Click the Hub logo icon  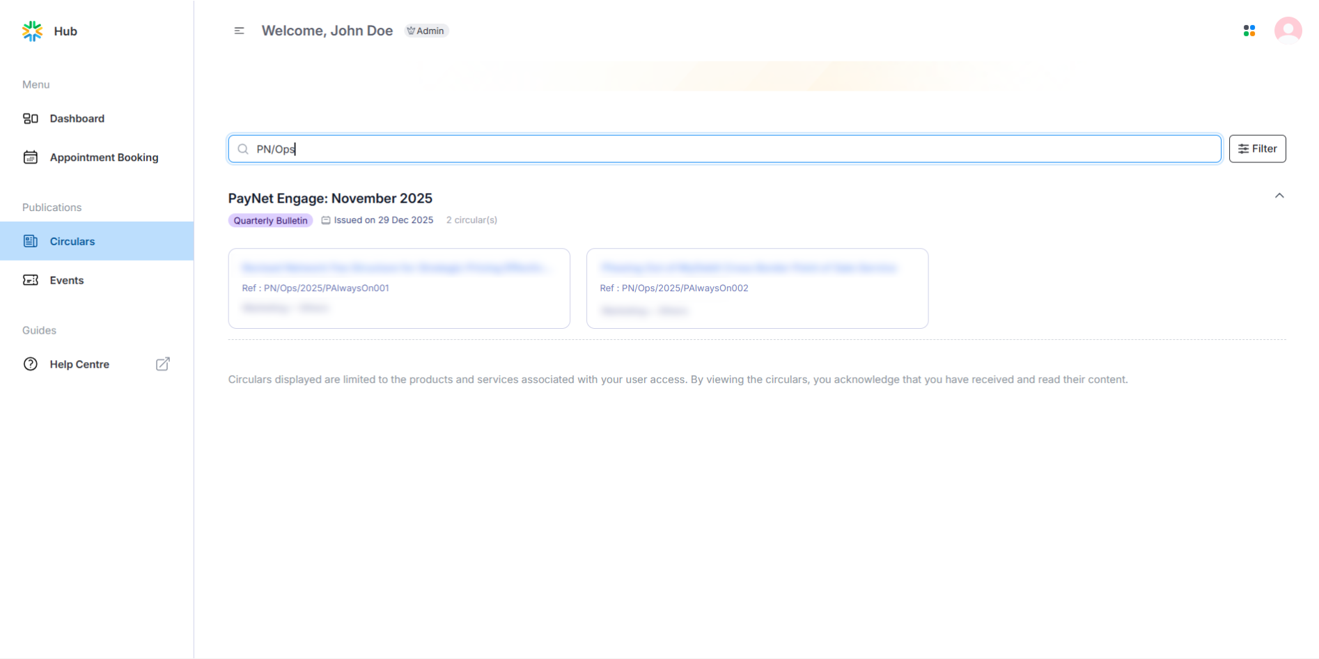pyautogui.click(x=32, y=31)
